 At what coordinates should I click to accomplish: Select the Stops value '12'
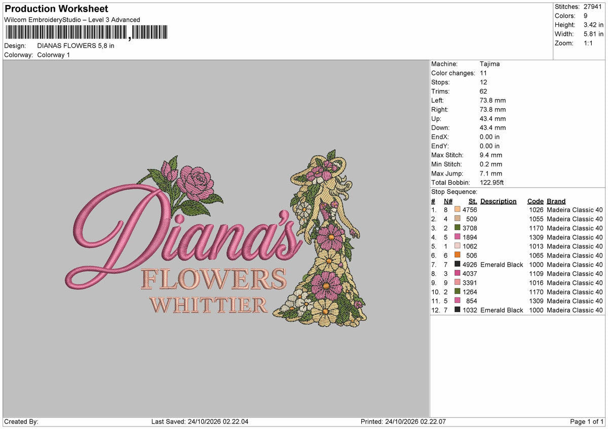tap(483, 82)
